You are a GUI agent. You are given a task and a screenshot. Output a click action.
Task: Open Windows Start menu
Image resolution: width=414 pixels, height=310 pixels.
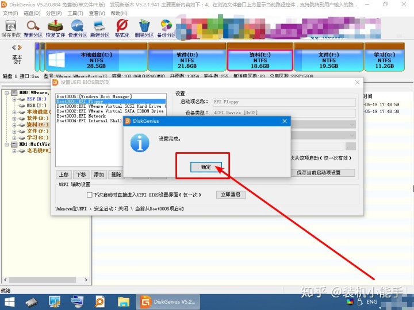tap(10, 302)
